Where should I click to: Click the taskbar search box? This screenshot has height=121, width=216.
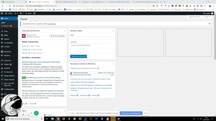[25, 119]
